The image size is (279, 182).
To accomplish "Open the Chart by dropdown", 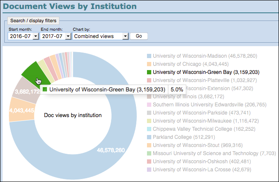I will click(x=100, y=36).
